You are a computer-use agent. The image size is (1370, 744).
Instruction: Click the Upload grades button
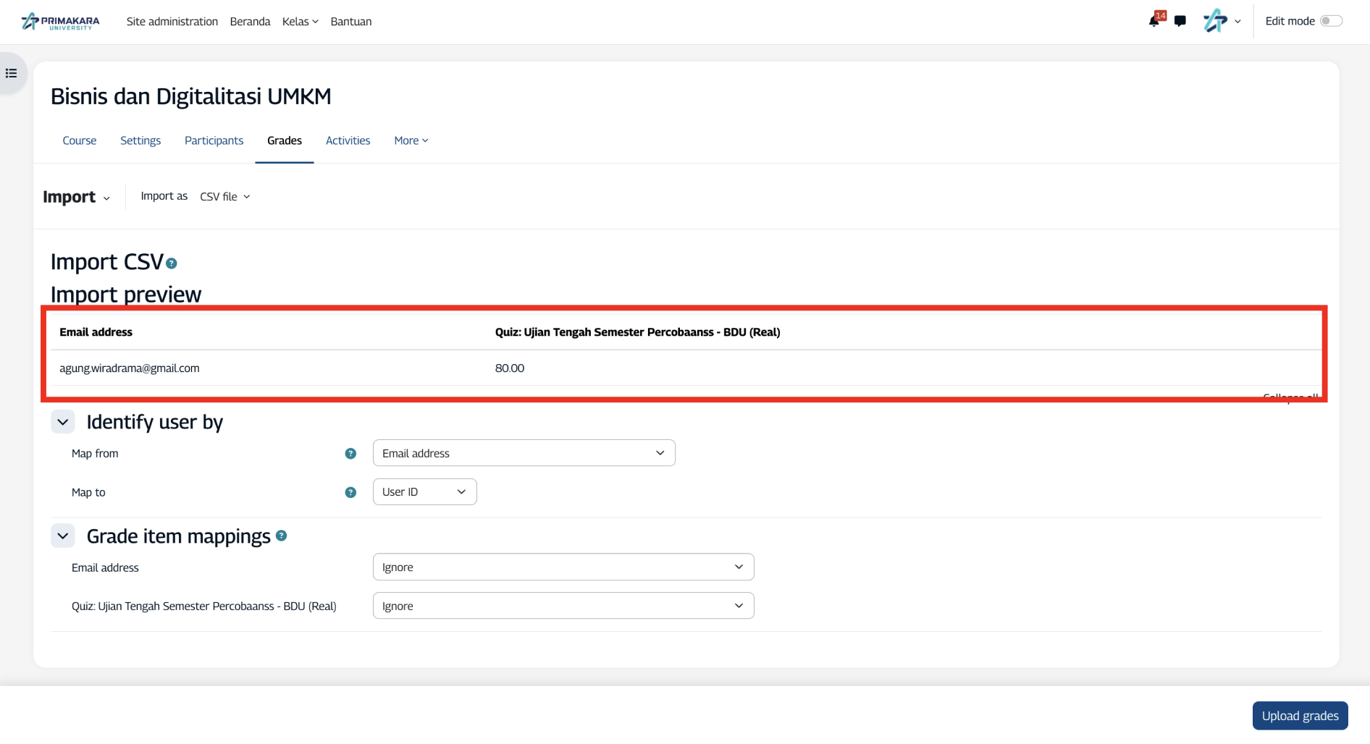(x=1300, y=716)
